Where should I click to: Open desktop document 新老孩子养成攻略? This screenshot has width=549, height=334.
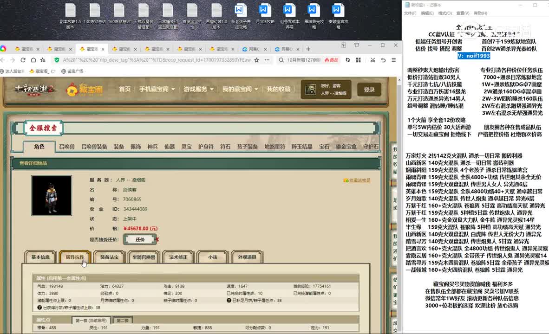coord(241,16)
